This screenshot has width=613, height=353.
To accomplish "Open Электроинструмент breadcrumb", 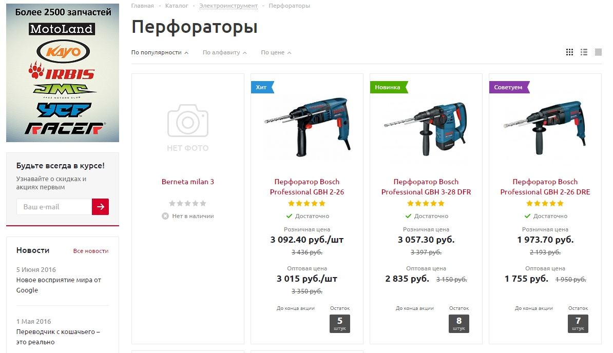I will [x=228, y=6].
